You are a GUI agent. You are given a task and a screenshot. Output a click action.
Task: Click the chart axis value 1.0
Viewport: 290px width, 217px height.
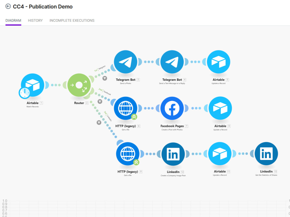(5, 201)
